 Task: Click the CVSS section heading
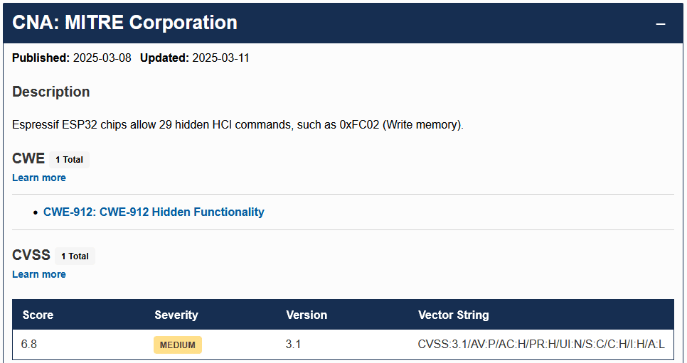click(x=31, y=255)
